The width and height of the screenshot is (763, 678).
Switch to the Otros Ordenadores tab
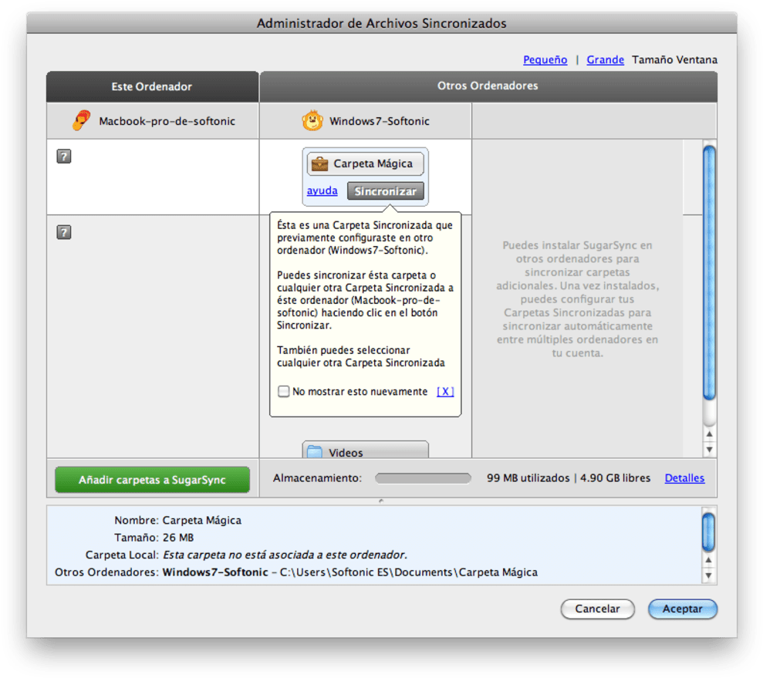488,86
